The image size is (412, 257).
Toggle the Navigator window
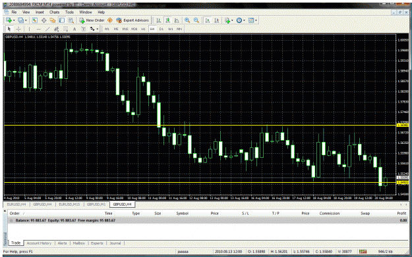pos(53,20)
